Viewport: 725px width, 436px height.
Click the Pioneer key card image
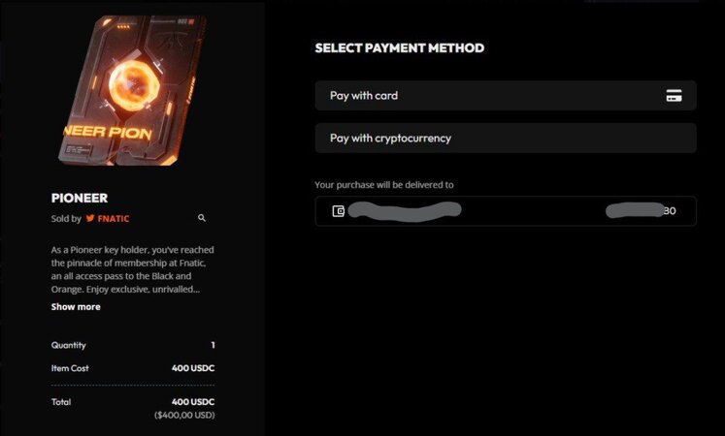pos(132,90)
